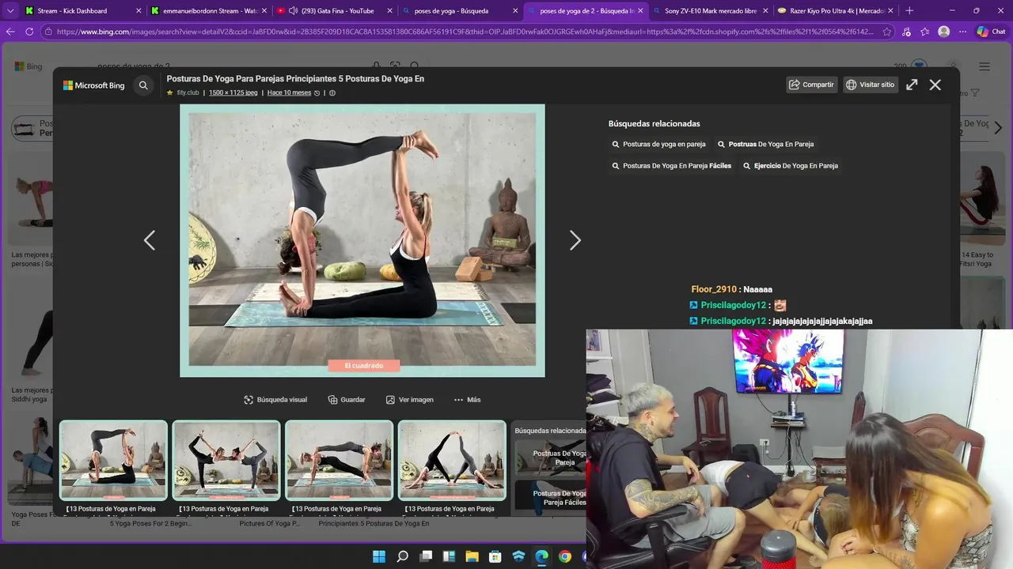The width and height of the screenshot is (1013, 569).
Task: Launch File Explorer from taskbar
Action: 472,556
